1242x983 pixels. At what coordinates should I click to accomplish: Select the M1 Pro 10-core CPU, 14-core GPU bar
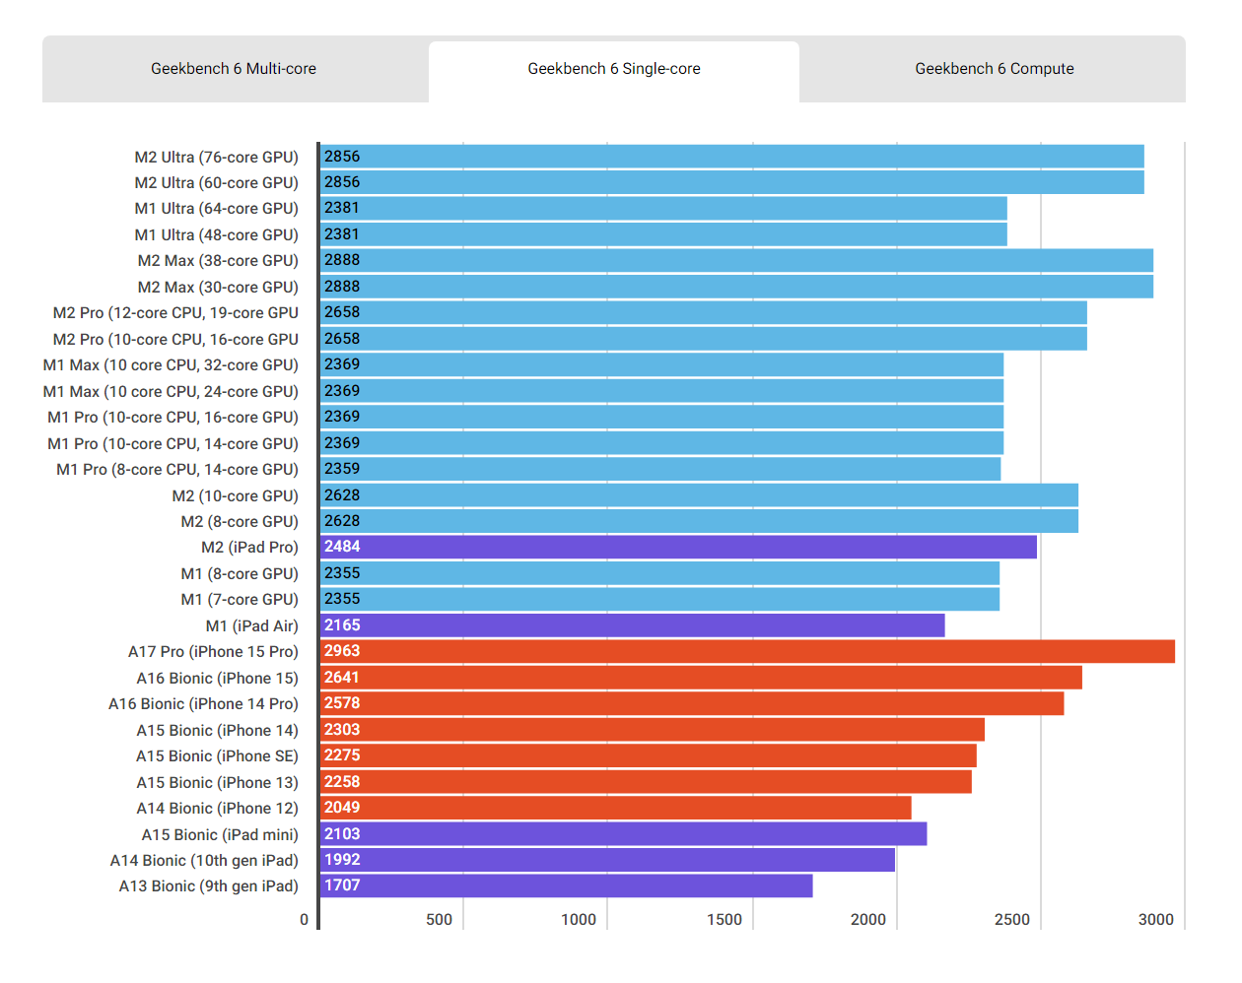pyautogui.click(x=661, y=443)
